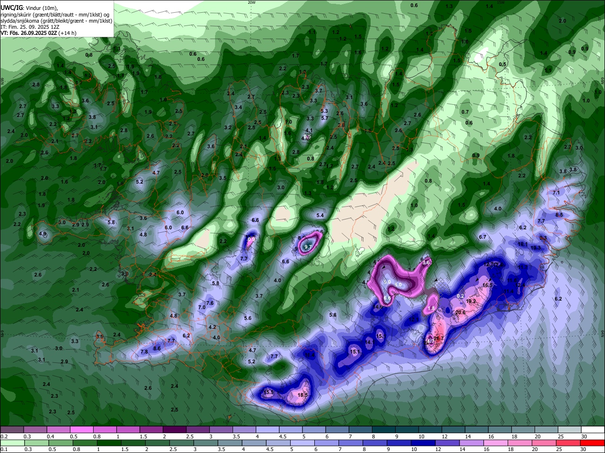Screen dimensions: 605x453
Task: Click the "15W" longitude label
Action: pos(501,2)
